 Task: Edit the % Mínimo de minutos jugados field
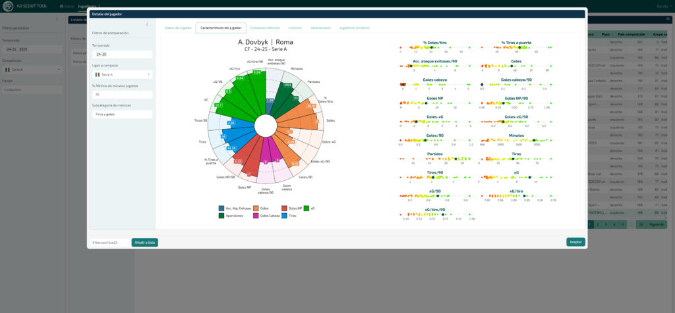point(122,95)
